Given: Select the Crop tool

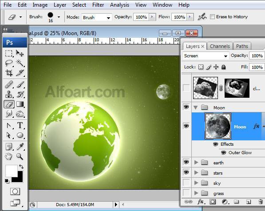Looking at the screenshot, I should [8, 73].
